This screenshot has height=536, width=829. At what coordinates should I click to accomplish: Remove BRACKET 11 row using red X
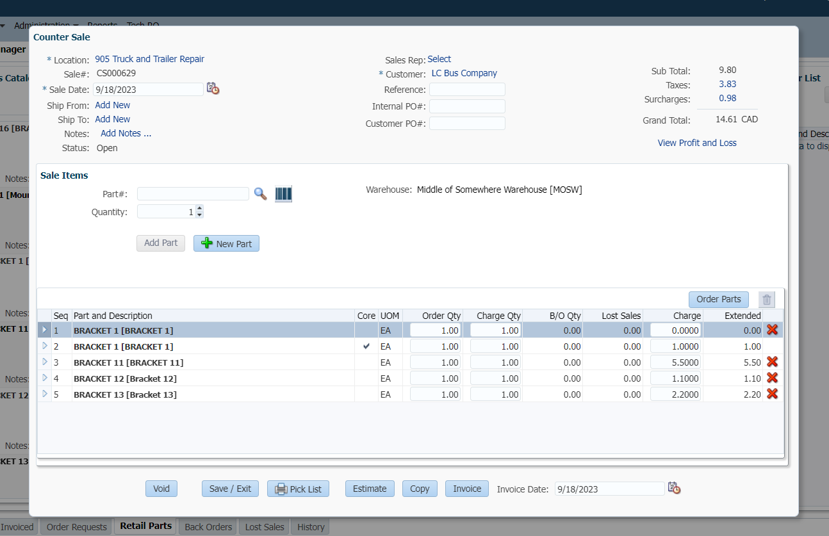point(772,362)
